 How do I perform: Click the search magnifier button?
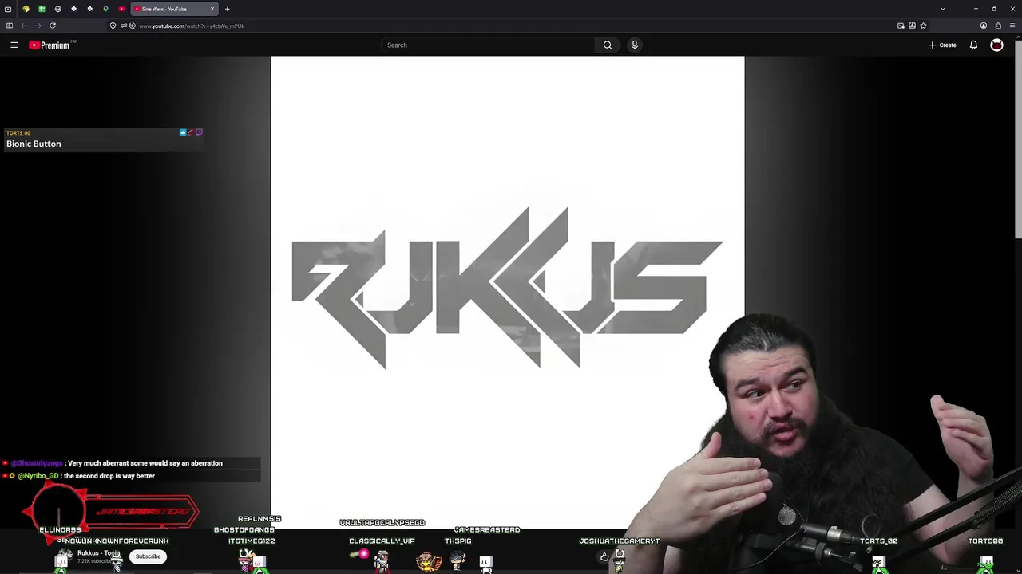click(x=608, y=45)
